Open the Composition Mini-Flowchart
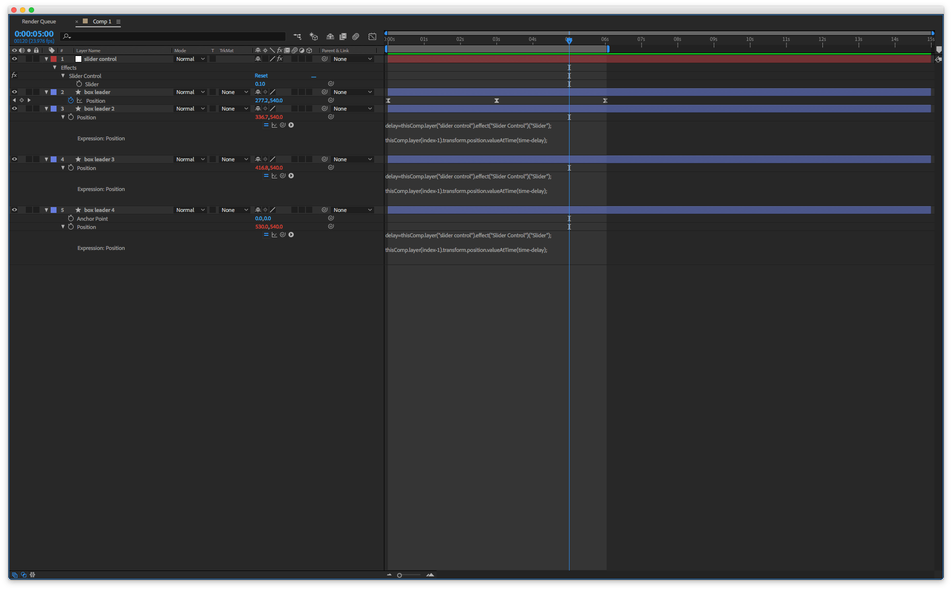 click(297, 37)
